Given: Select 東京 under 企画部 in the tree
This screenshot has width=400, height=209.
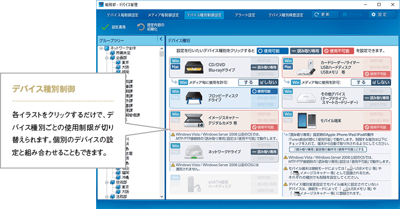Looking at the screenshot, I should click(125, 63).
